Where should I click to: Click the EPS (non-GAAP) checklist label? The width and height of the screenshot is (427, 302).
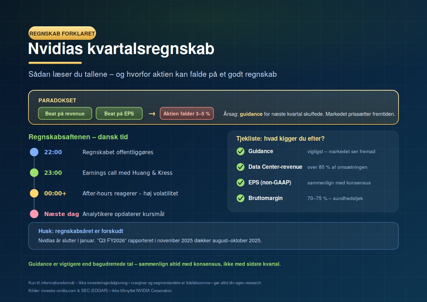click(270, 183)
